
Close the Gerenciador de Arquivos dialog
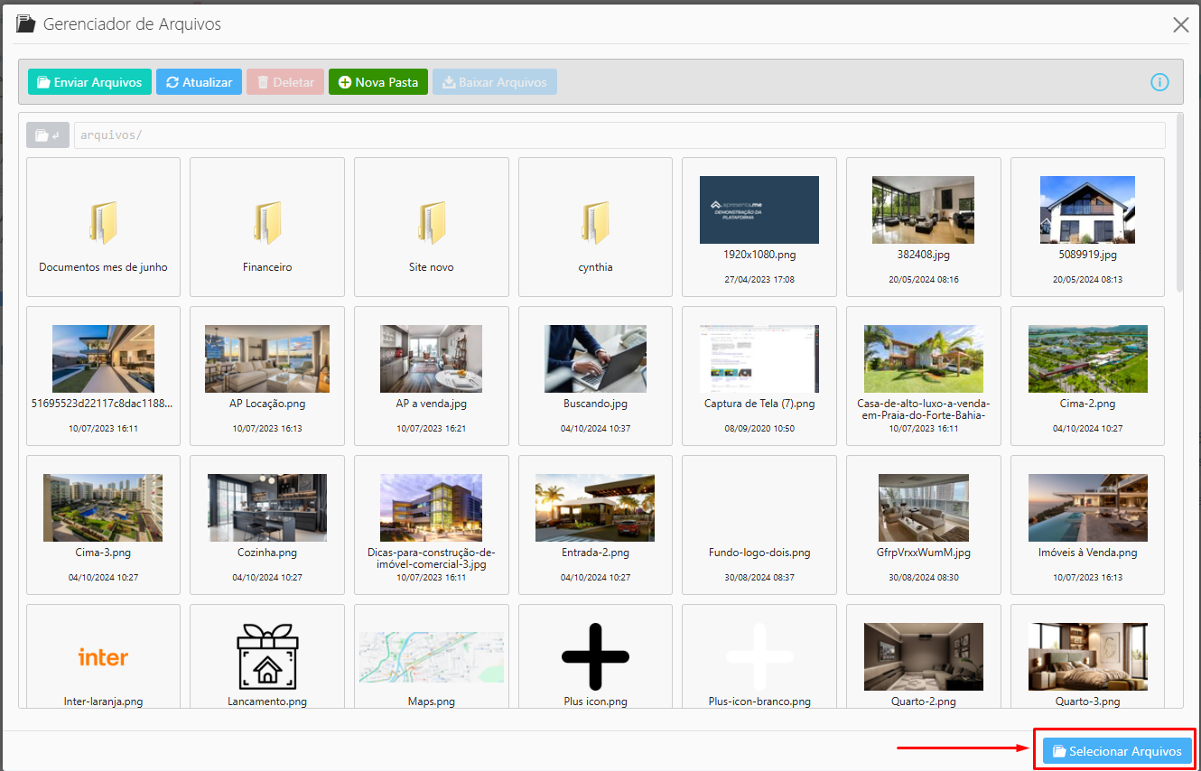1180,25
